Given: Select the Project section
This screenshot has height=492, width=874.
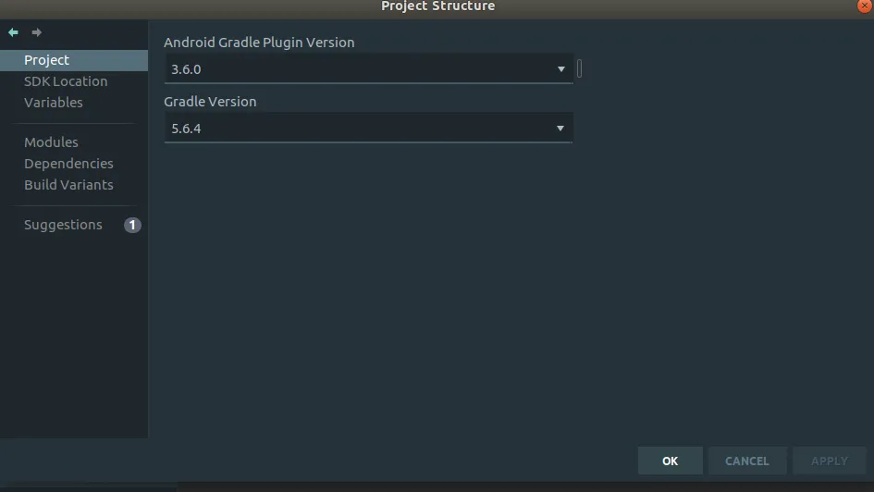Looking at the screenshot, I should coord(47,60).
